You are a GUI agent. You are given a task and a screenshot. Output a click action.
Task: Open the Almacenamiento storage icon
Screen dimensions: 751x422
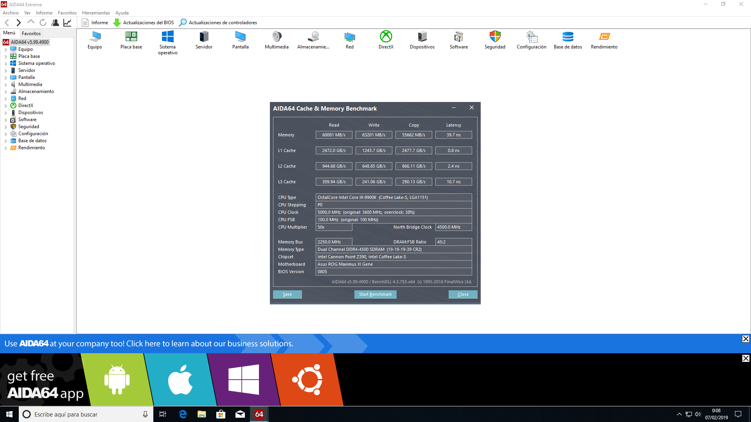pos(313,37)
